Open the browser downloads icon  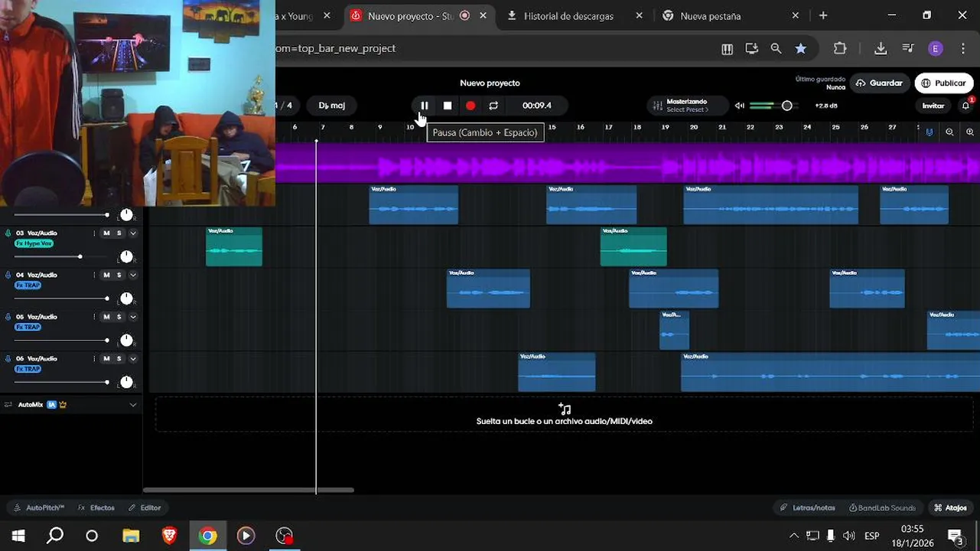[x=881, y=48]
